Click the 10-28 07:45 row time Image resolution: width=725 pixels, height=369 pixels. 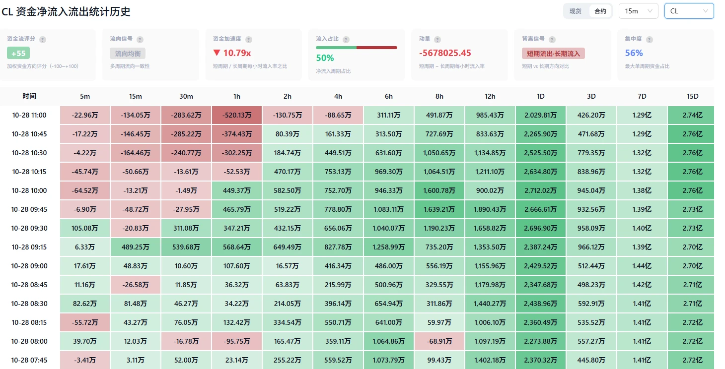tap(29, 360)
